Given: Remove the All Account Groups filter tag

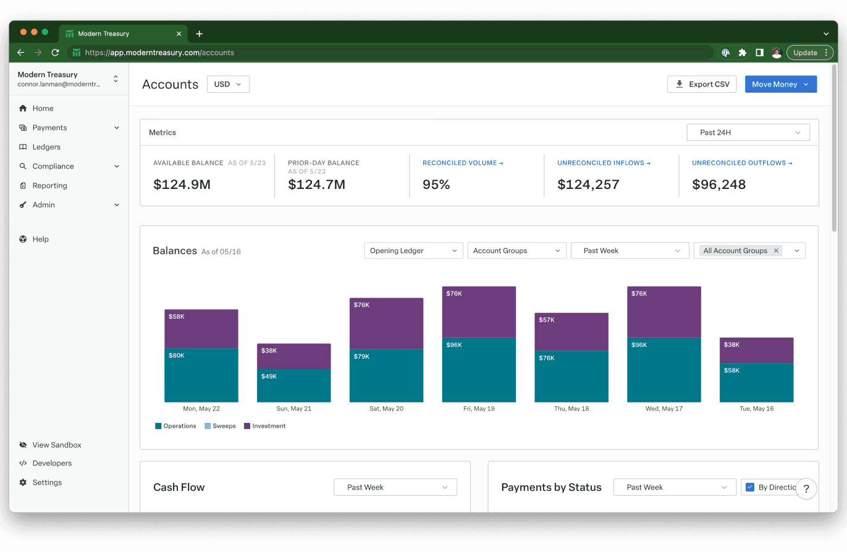Looking at the screenshot, I should coord(776,251).
